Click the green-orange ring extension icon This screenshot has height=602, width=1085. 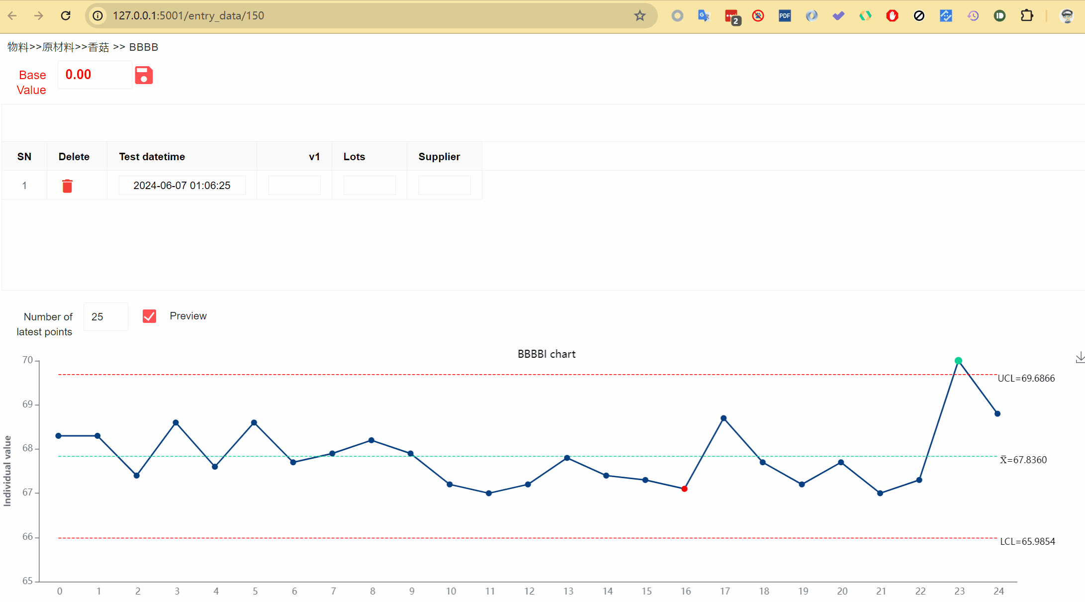[865, 16]
